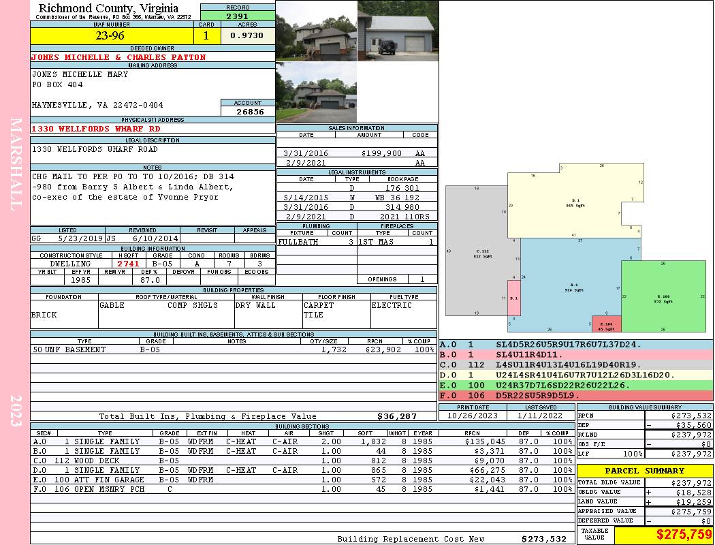
Task: Select the map number 23-96 field
Action: (112, 35)
